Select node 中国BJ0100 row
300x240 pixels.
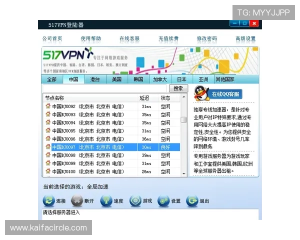coord(112,171)
